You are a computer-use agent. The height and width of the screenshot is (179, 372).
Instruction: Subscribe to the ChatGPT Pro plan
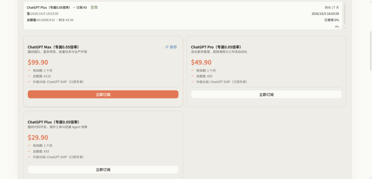click(266, 94)
